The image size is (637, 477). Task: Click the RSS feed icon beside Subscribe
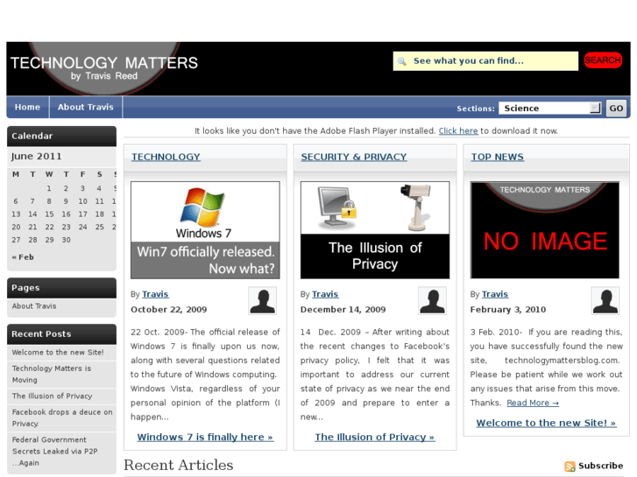point(570,466)
